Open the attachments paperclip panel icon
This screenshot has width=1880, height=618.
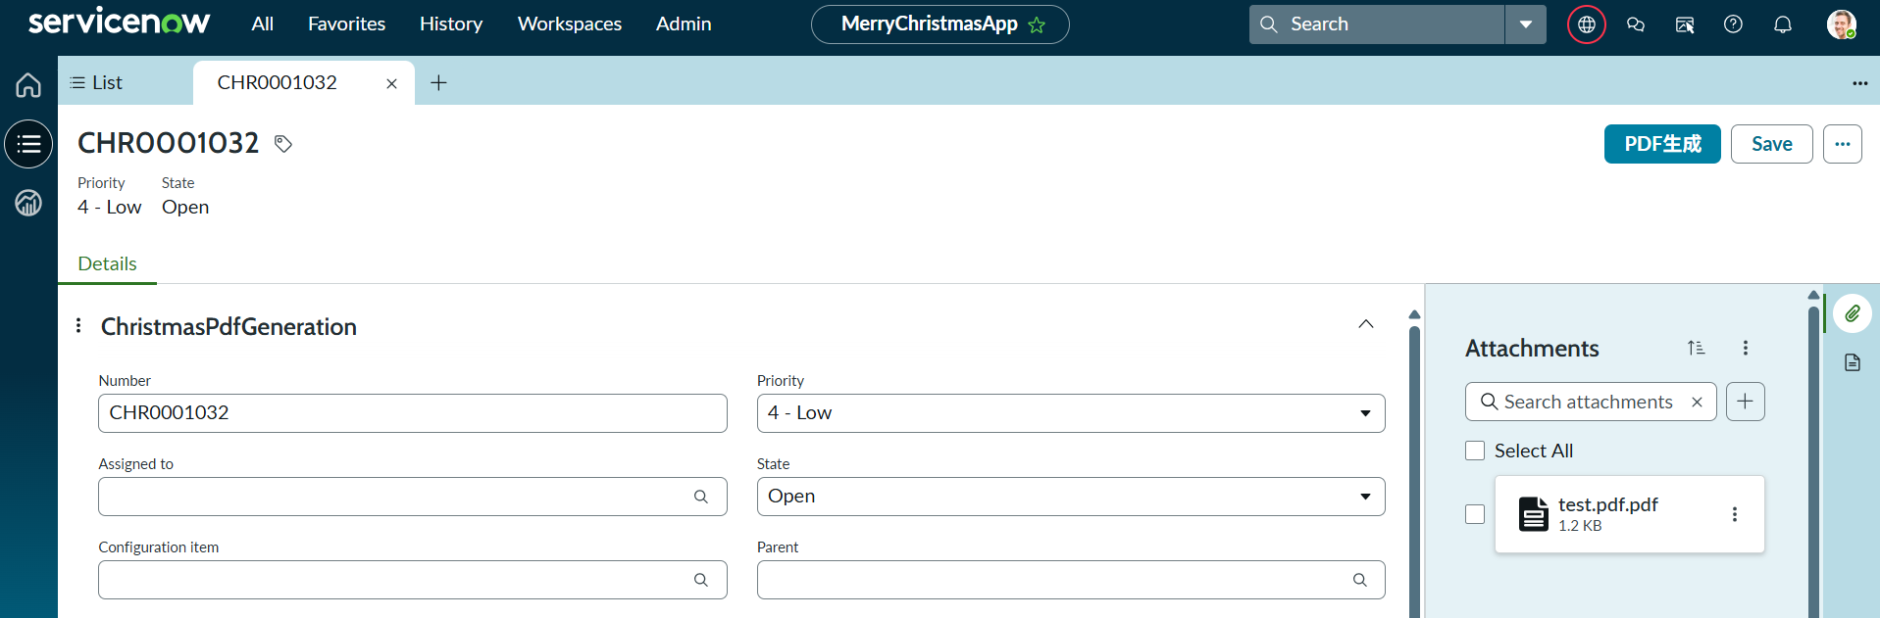tap(1853, 313)
